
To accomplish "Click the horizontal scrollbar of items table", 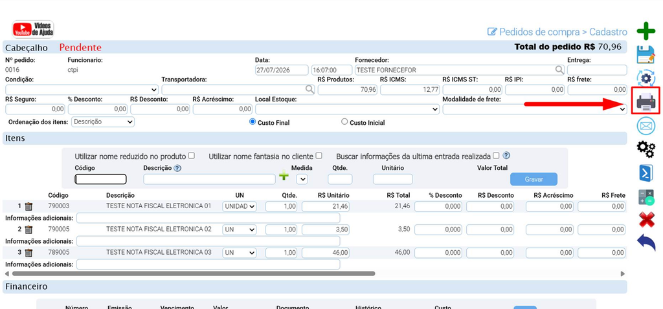I will pyautogui.click(x=193, y=273).
